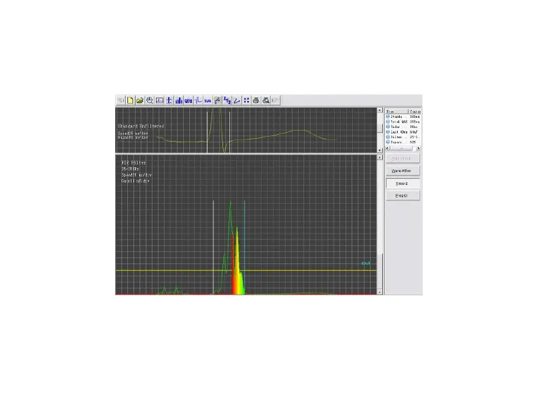Click the yellow new document icon
Screen dimensions: 538x403
point(130,100)
